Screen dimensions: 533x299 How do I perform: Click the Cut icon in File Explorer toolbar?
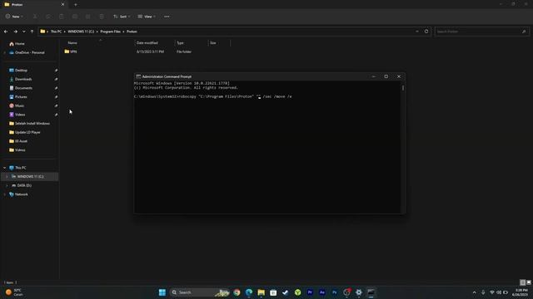[35, 17]
